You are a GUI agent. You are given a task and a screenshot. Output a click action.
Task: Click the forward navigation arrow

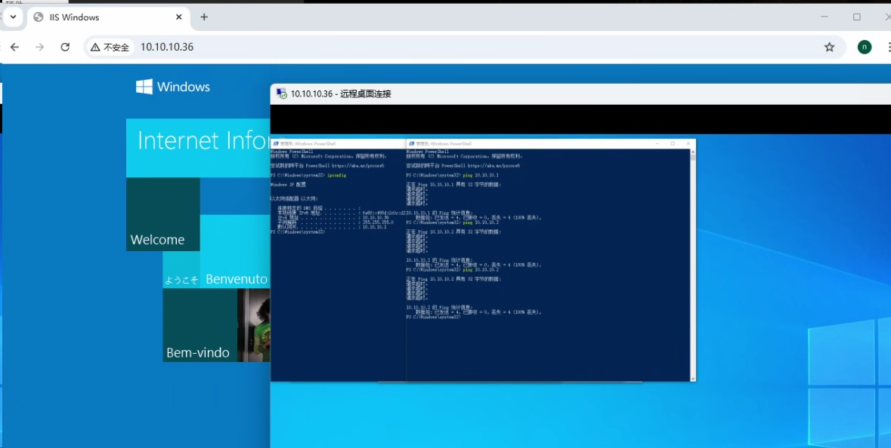[x=39, y=47]
